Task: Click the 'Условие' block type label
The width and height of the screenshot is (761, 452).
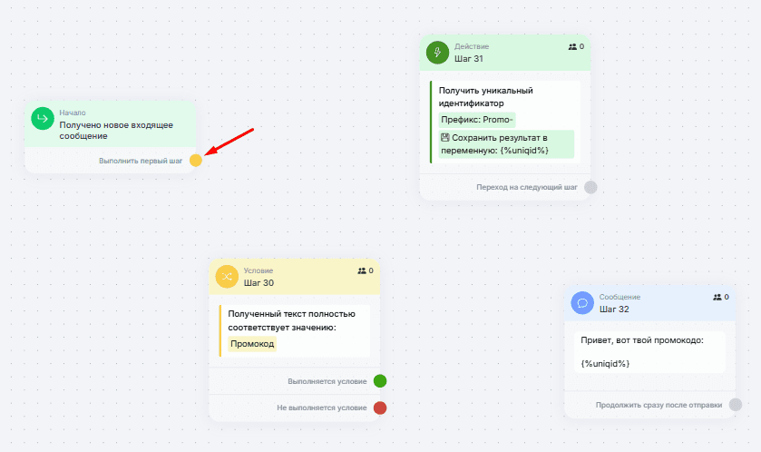Action: [x=259, y=270]
